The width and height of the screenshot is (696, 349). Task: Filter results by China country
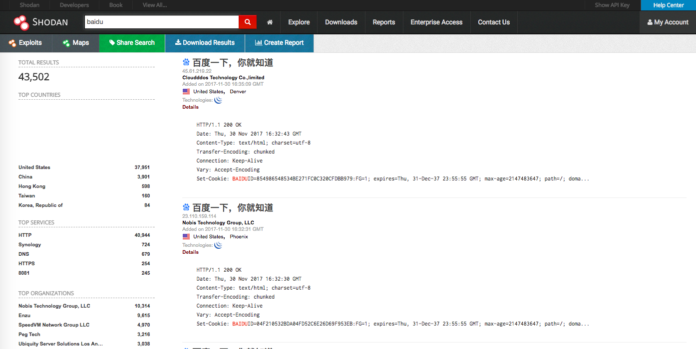tap(25, 177)
